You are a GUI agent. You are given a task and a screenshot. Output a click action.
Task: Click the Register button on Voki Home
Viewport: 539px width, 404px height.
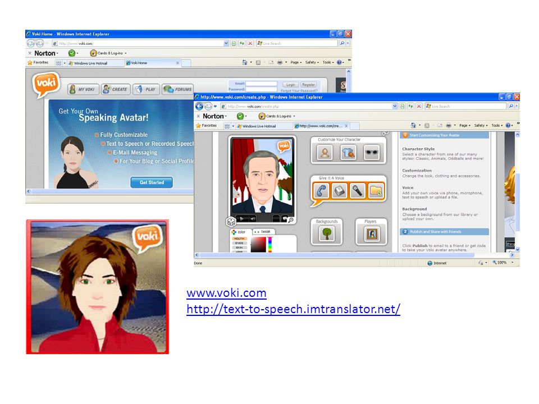(308, 85)
